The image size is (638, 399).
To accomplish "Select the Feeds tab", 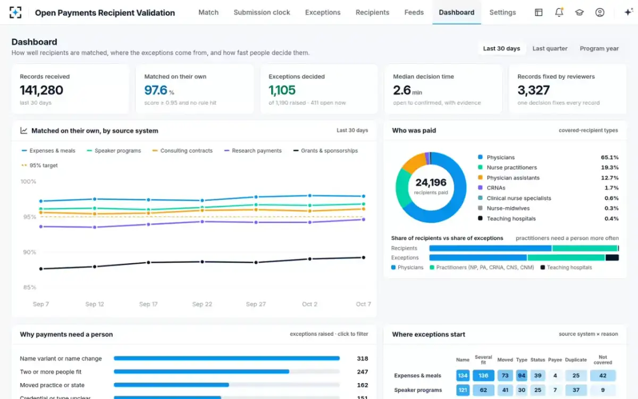I will tap(414, 12).
